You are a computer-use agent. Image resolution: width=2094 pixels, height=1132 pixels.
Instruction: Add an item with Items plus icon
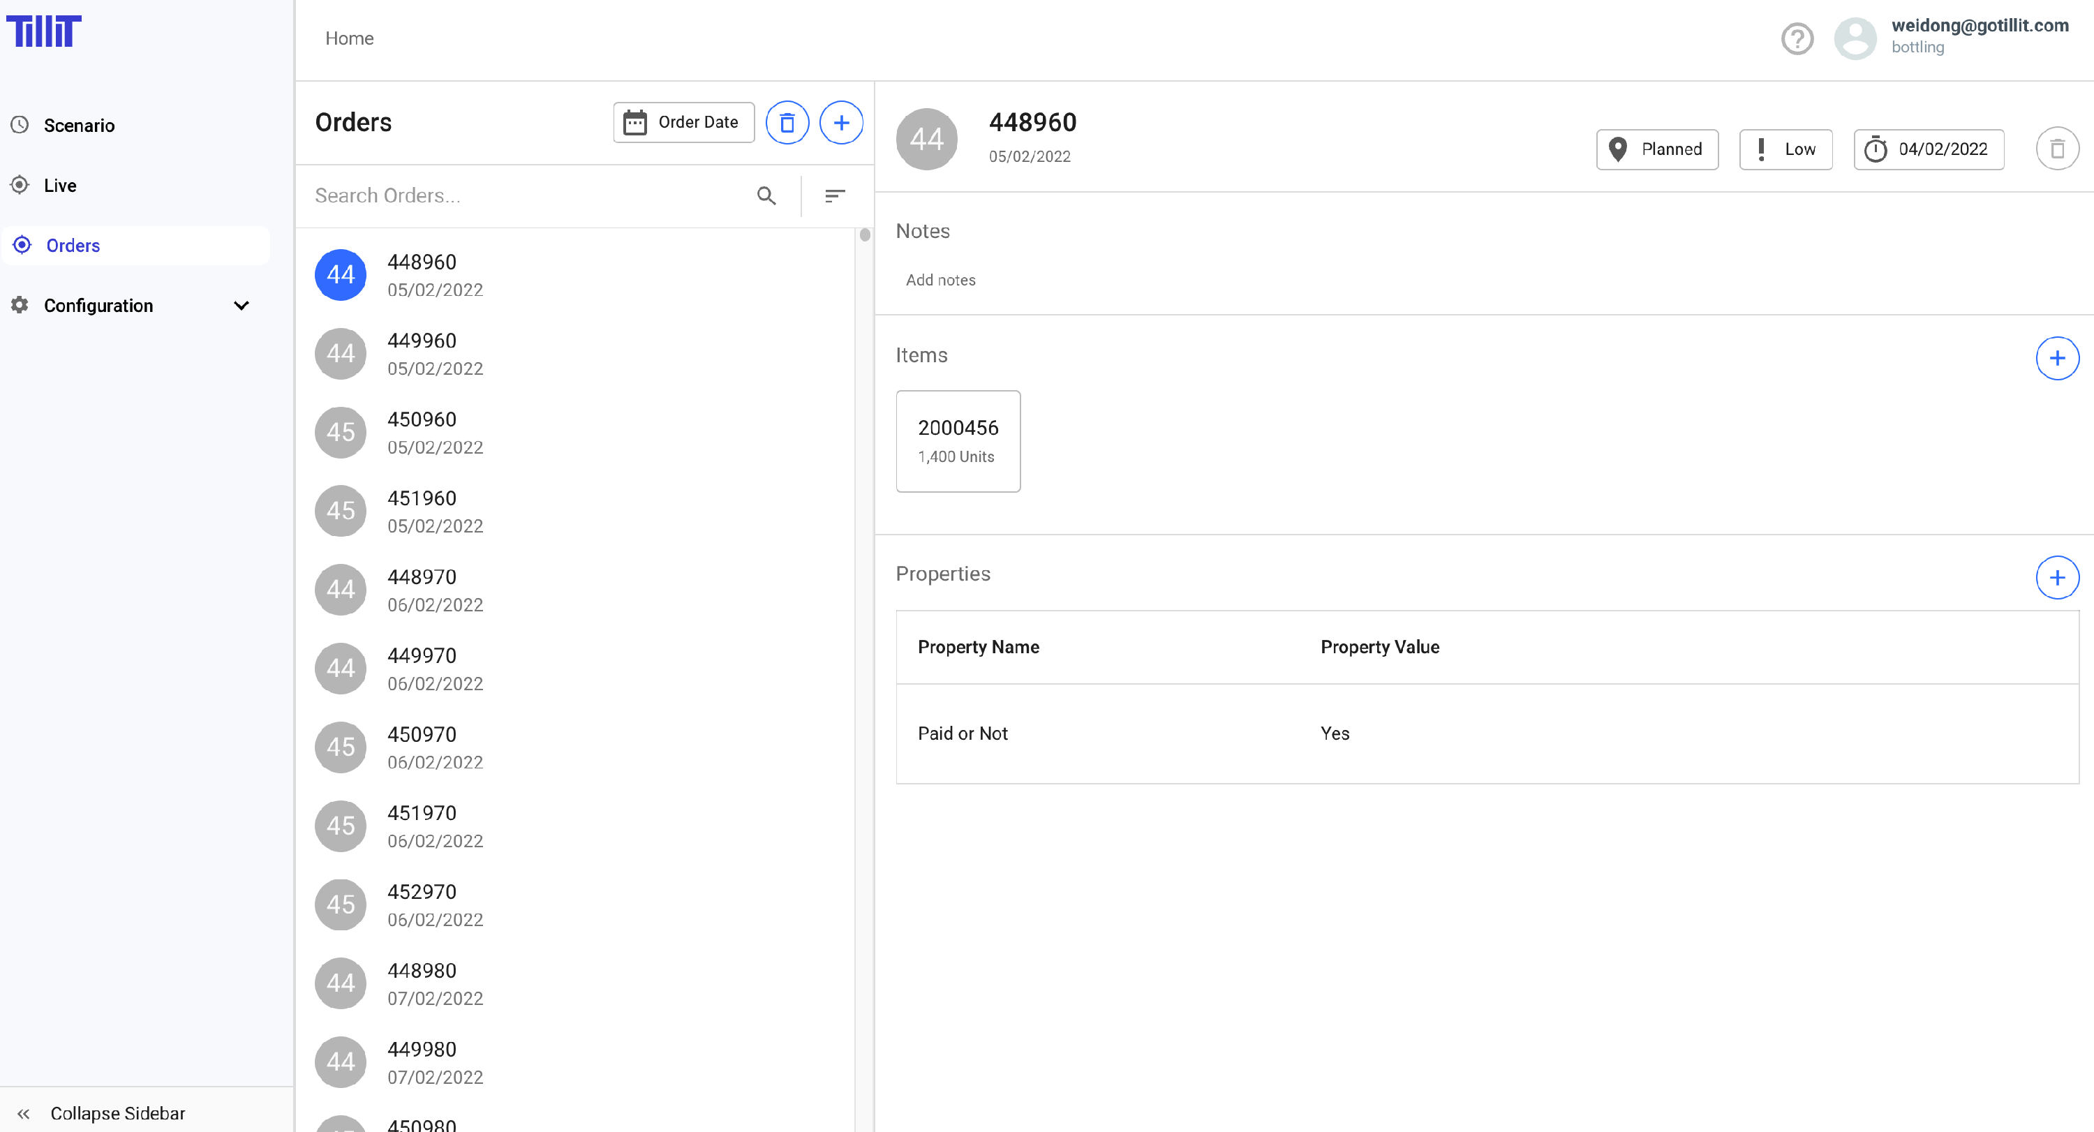point(2056,358)
